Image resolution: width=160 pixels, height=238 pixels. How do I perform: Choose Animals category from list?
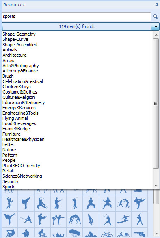click(10, 50)
